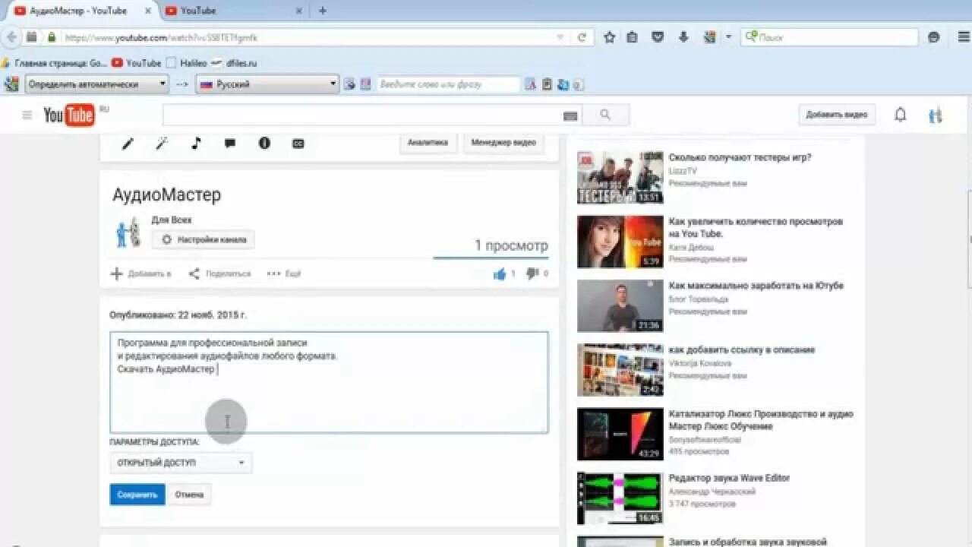The image size is (972, 547).
Task: Save description with Сохранить button
Action: point(137,495)
